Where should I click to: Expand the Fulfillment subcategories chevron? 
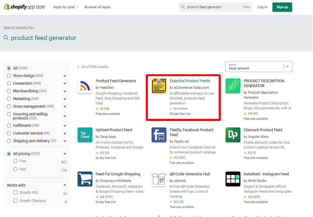[x=65, y=125]
